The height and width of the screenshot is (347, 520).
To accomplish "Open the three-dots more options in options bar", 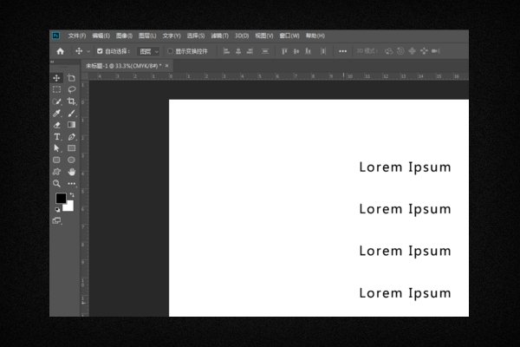I will (x=342, y=51).
